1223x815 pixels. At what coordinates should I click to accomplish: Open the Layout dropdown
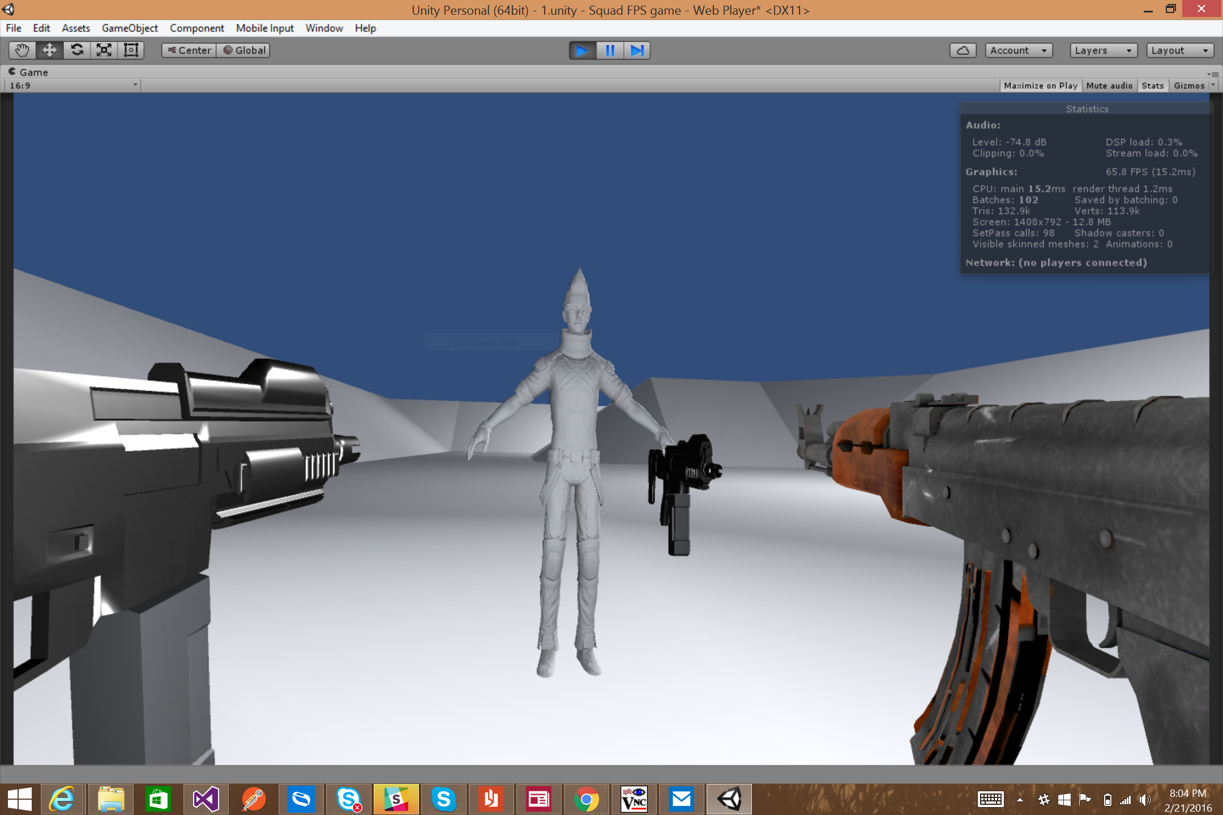[1180, 50]
